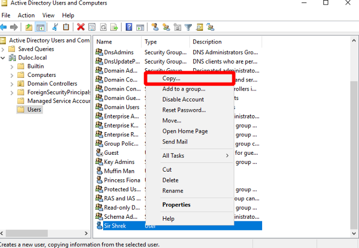Choose Copy... from the context menu
The width and height of the screenshot is (359, 248).
[190, 78]
